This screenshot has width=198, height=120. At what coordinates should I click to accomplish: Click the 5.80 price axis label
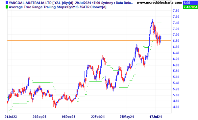coord(176,71)
